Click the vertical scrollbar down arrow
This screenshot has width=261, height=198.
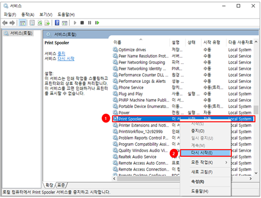click(x=256, y=173)
